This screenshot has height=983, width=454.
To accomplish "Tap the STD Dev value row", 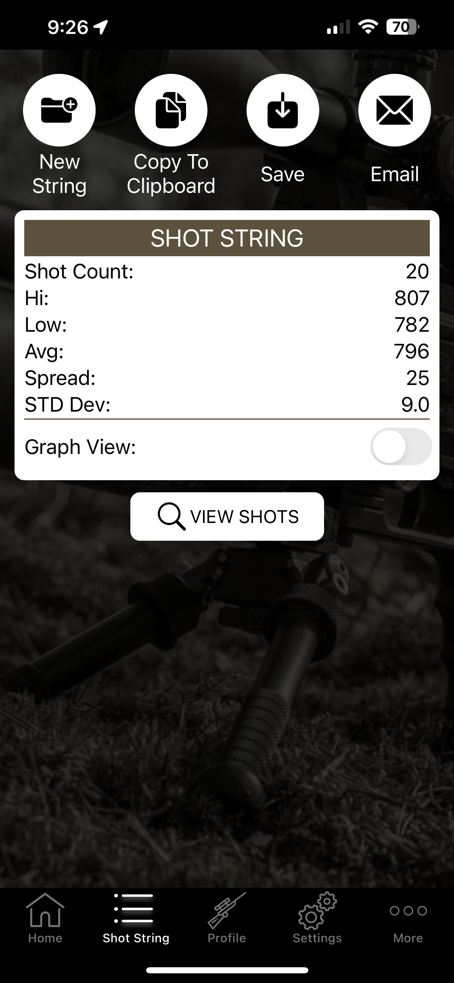I will pos(227,404).
